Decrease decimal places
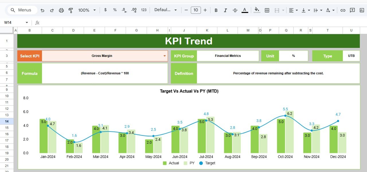Viewport: 367px width, 172px height. (x=124, y=10)
